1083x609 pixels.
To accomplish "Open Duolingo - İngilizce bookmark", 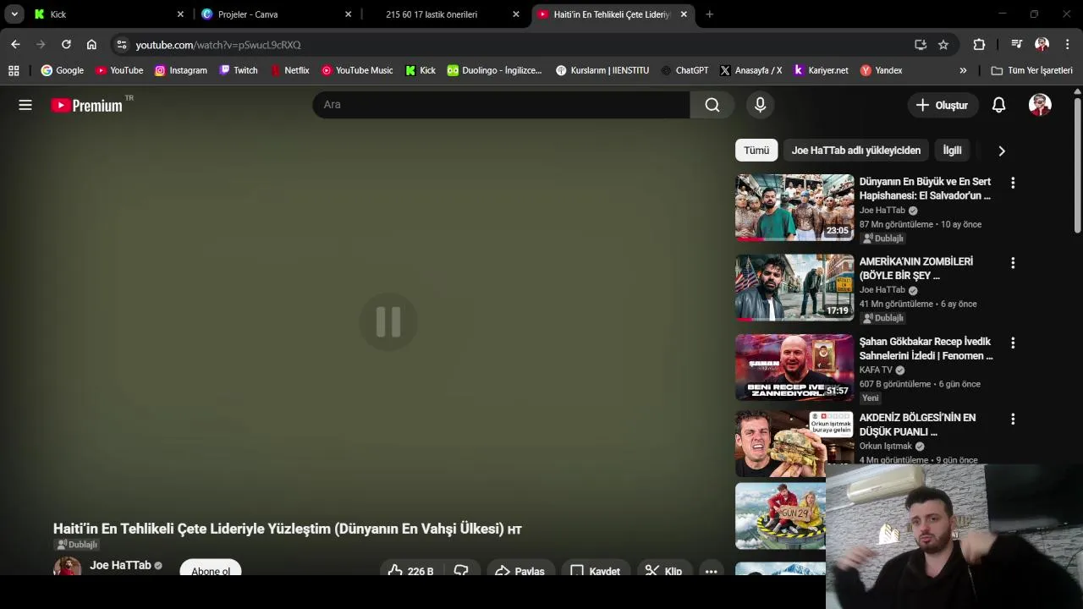I will (x=495, y=70).
